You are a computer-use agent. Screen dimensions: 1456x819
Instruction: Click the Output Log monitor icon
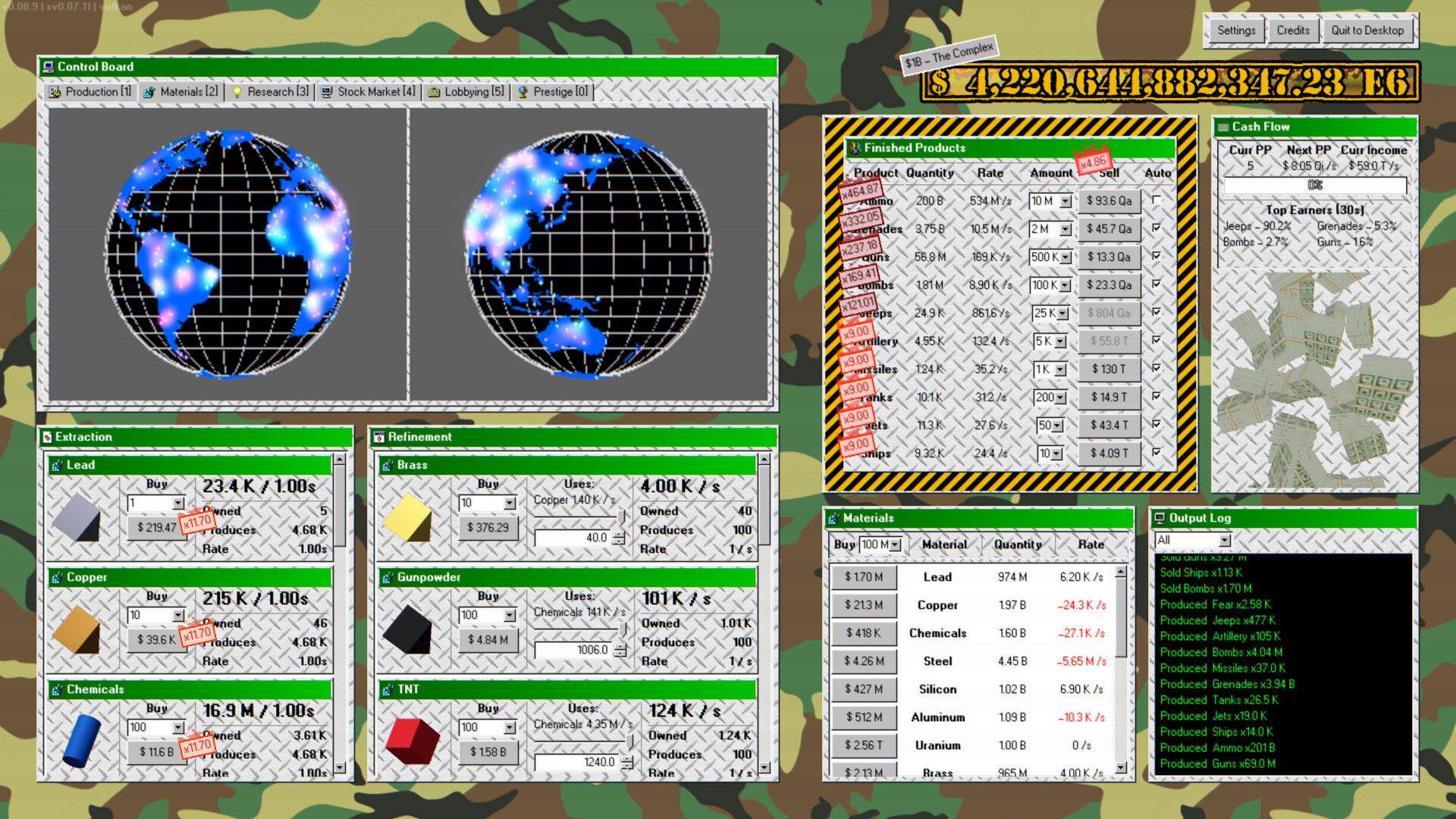(x=1160, y=518)
